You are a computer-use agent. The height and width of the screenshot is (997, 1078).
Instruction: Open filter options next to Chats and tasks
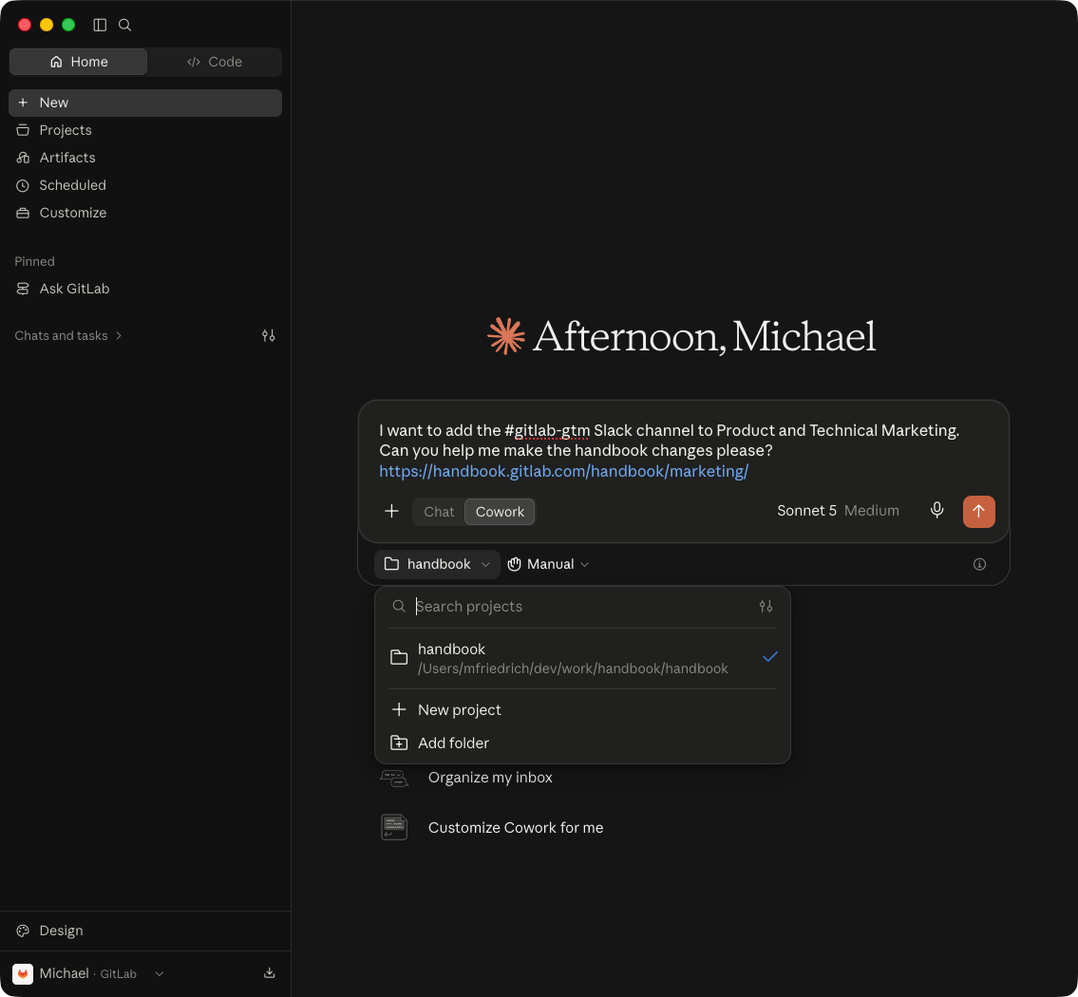click(x=268, y=335)
